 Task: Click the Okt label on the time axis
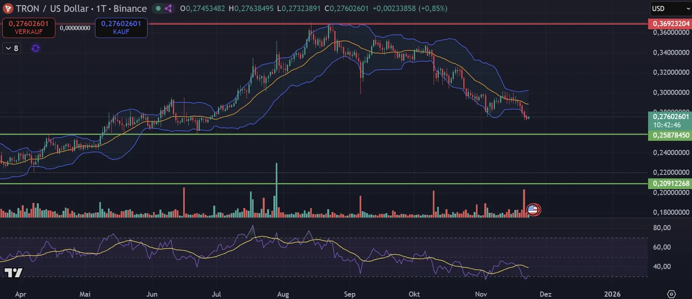coord(414,294)
